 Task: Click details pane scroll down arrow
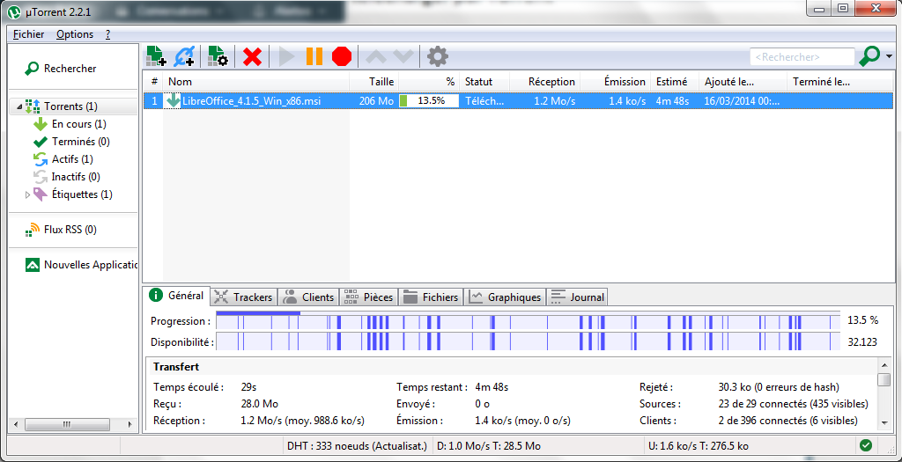884,423
